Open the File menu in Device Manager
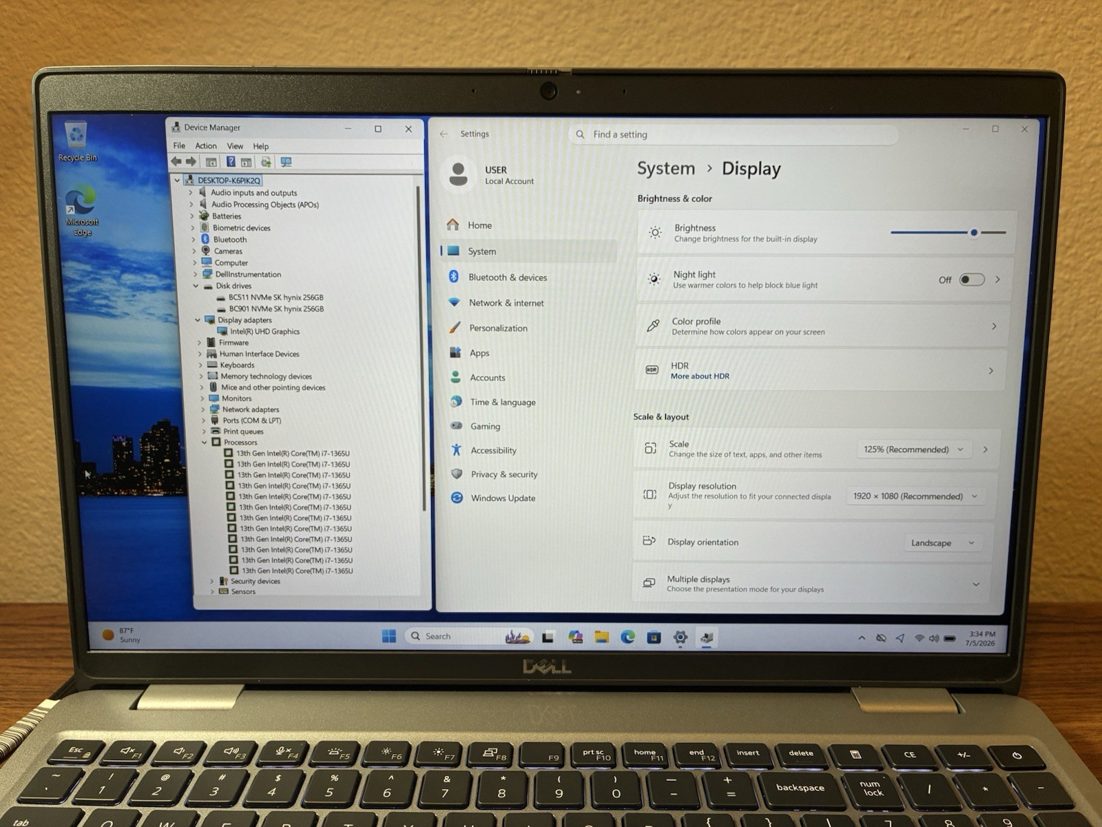The width and height of the screenshot is (1102, 827). [x=179, y=145]
